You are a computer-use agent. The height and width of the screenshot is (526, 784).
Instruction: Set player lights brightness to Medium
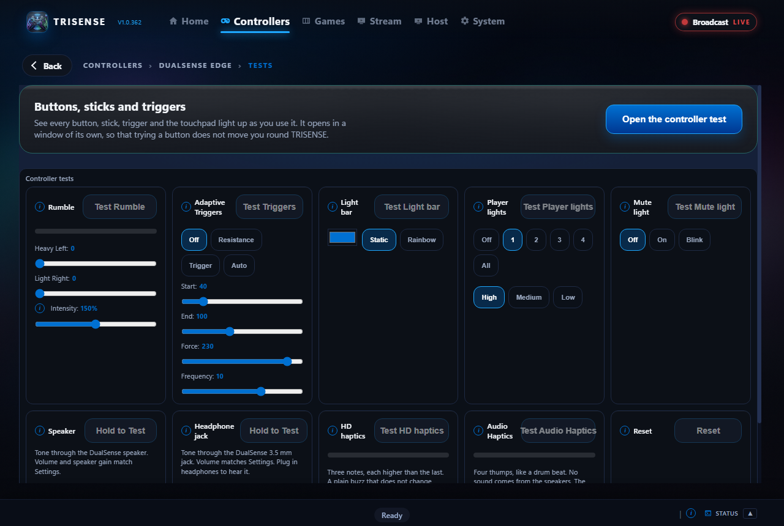[529, 297]
